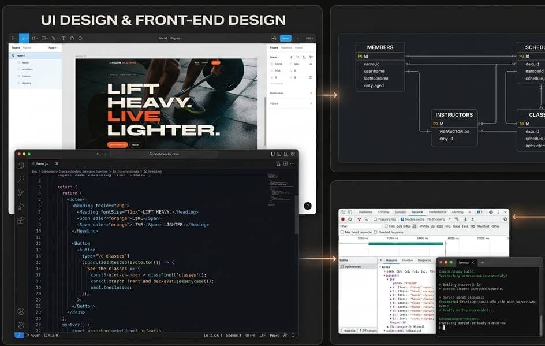Open the throttling dropdown in DevTools
The width and height of the screenshot is (545, 346).
[x=439, y=219]
